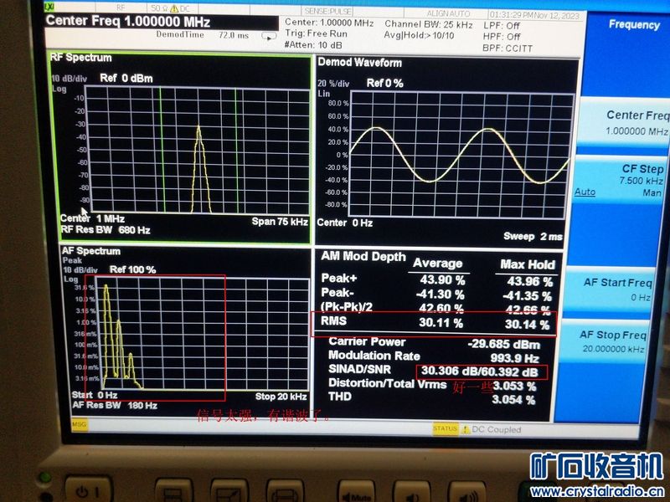Click RMS average value 30.11 %
Image resolution: width=670 pixels, height=502 pixels.
point(441,322)
